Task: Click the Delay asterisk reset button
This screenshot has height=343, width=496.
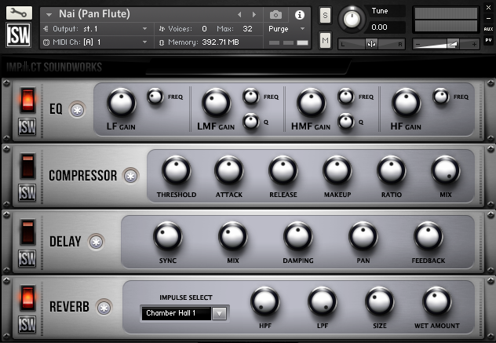Action: coord(96,242)
